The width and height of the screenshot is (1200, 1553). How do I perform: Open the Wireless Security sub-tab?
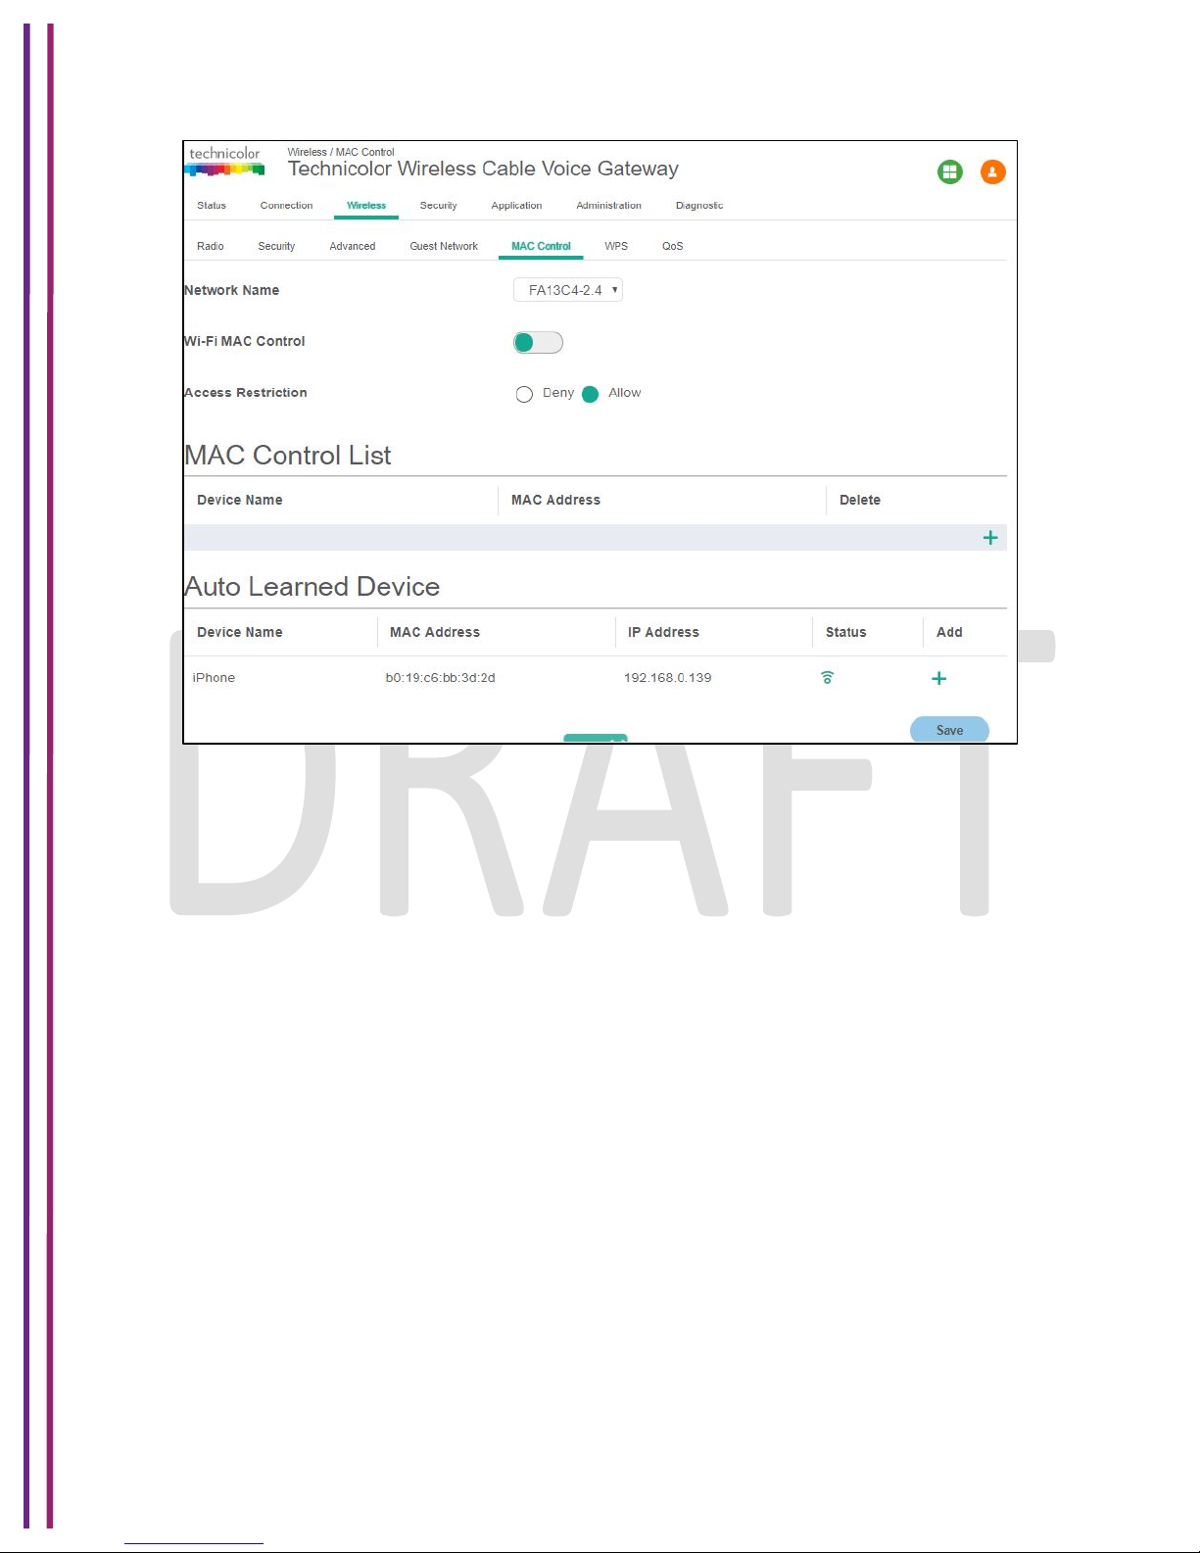276,246
